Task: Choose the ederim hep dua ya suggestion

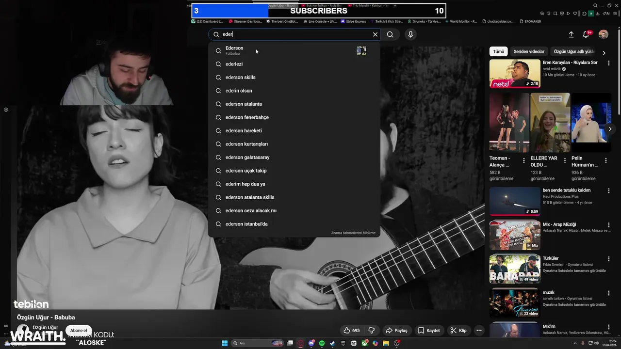Action: pyautogui.click(x=294, y=184)
